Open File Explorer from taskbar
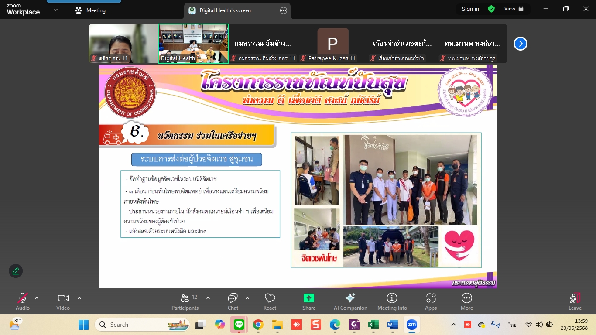596x335 pixels. pyautogui.click(x=277, y=325)
